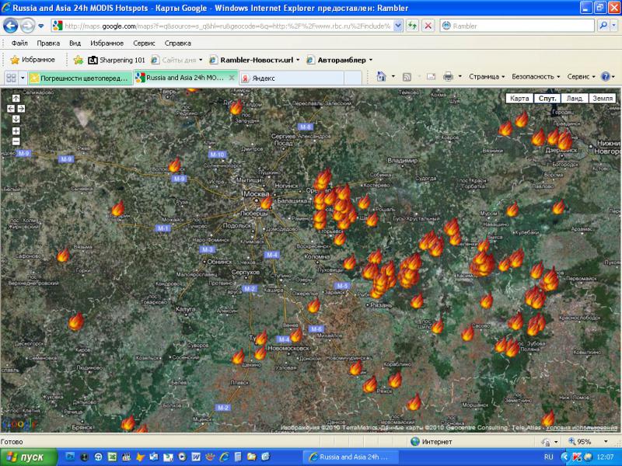The width and height of the screenshot is (622, 466).
Task: Click the пуск Start button
Action: tap(29, 457)
